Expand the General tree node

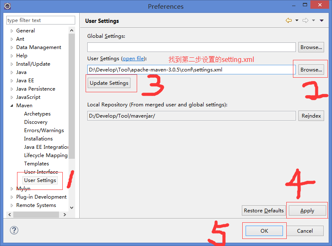pyautogui.click(x=12, y=31)
